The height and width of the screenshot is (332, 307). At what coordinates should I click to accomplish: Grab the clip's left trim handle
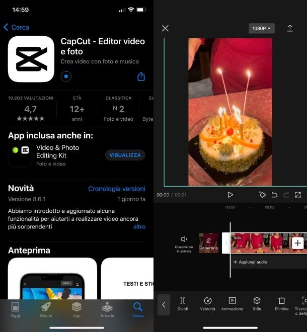pyautogui.click(x=226, y=243)
